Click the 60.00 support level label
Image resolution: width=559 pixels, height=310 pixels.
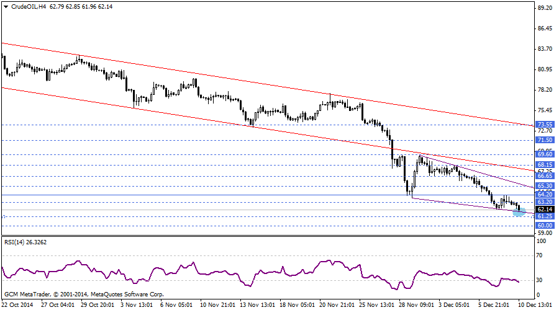[x=544, y=226]
